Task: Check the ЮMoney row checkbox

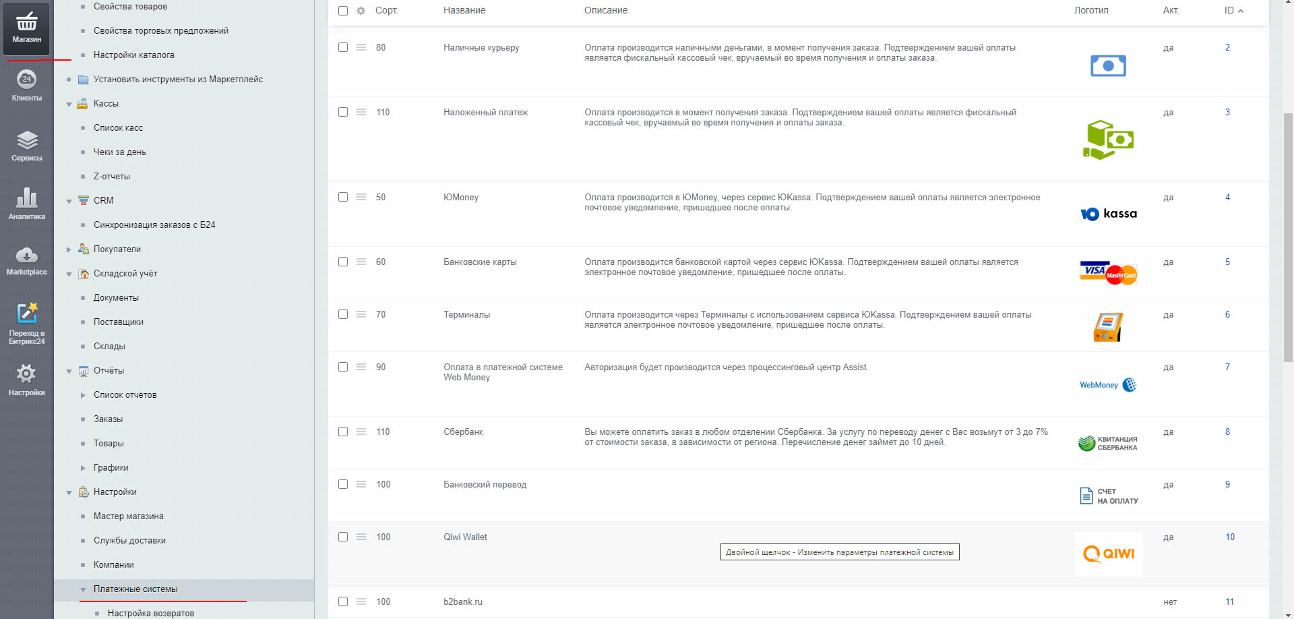Action: [x=343, y=197]
